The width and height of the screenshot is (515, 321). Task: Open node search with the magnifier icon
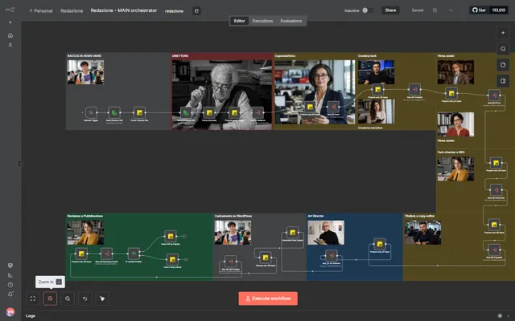click(503, 49)
